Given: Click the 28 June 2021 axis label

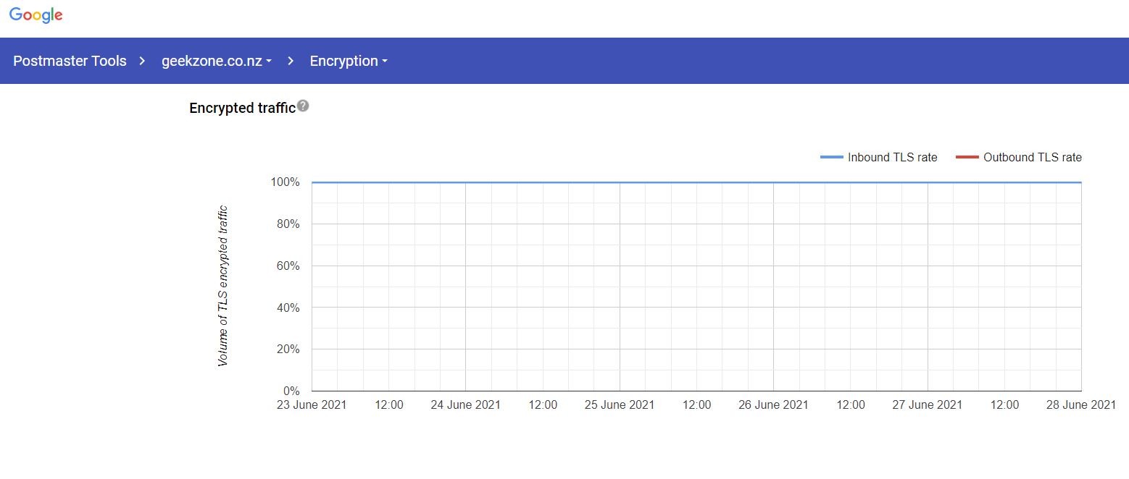Looking at the screenshot, I should [x=1080, y=404].
